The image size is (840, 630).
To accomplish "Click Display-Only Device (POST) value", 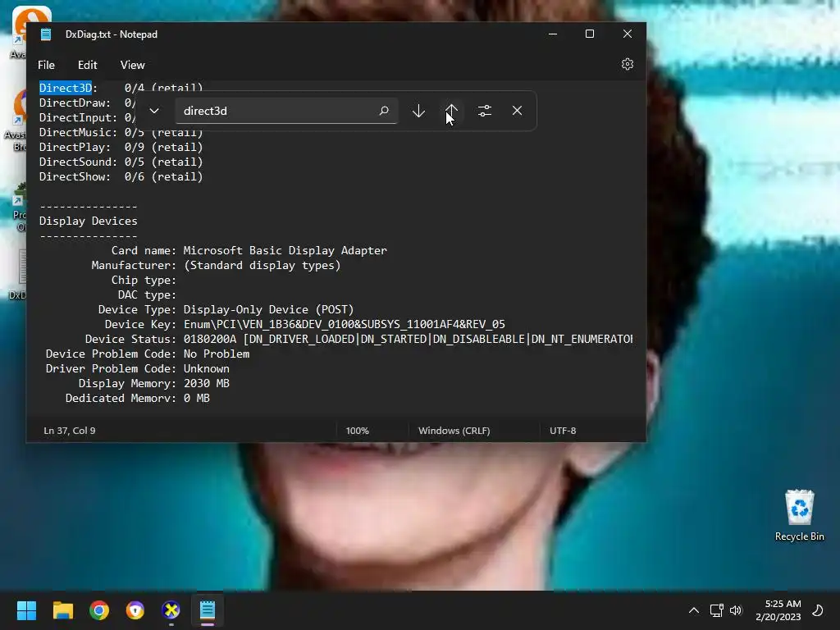I will (x=269, y=309).
